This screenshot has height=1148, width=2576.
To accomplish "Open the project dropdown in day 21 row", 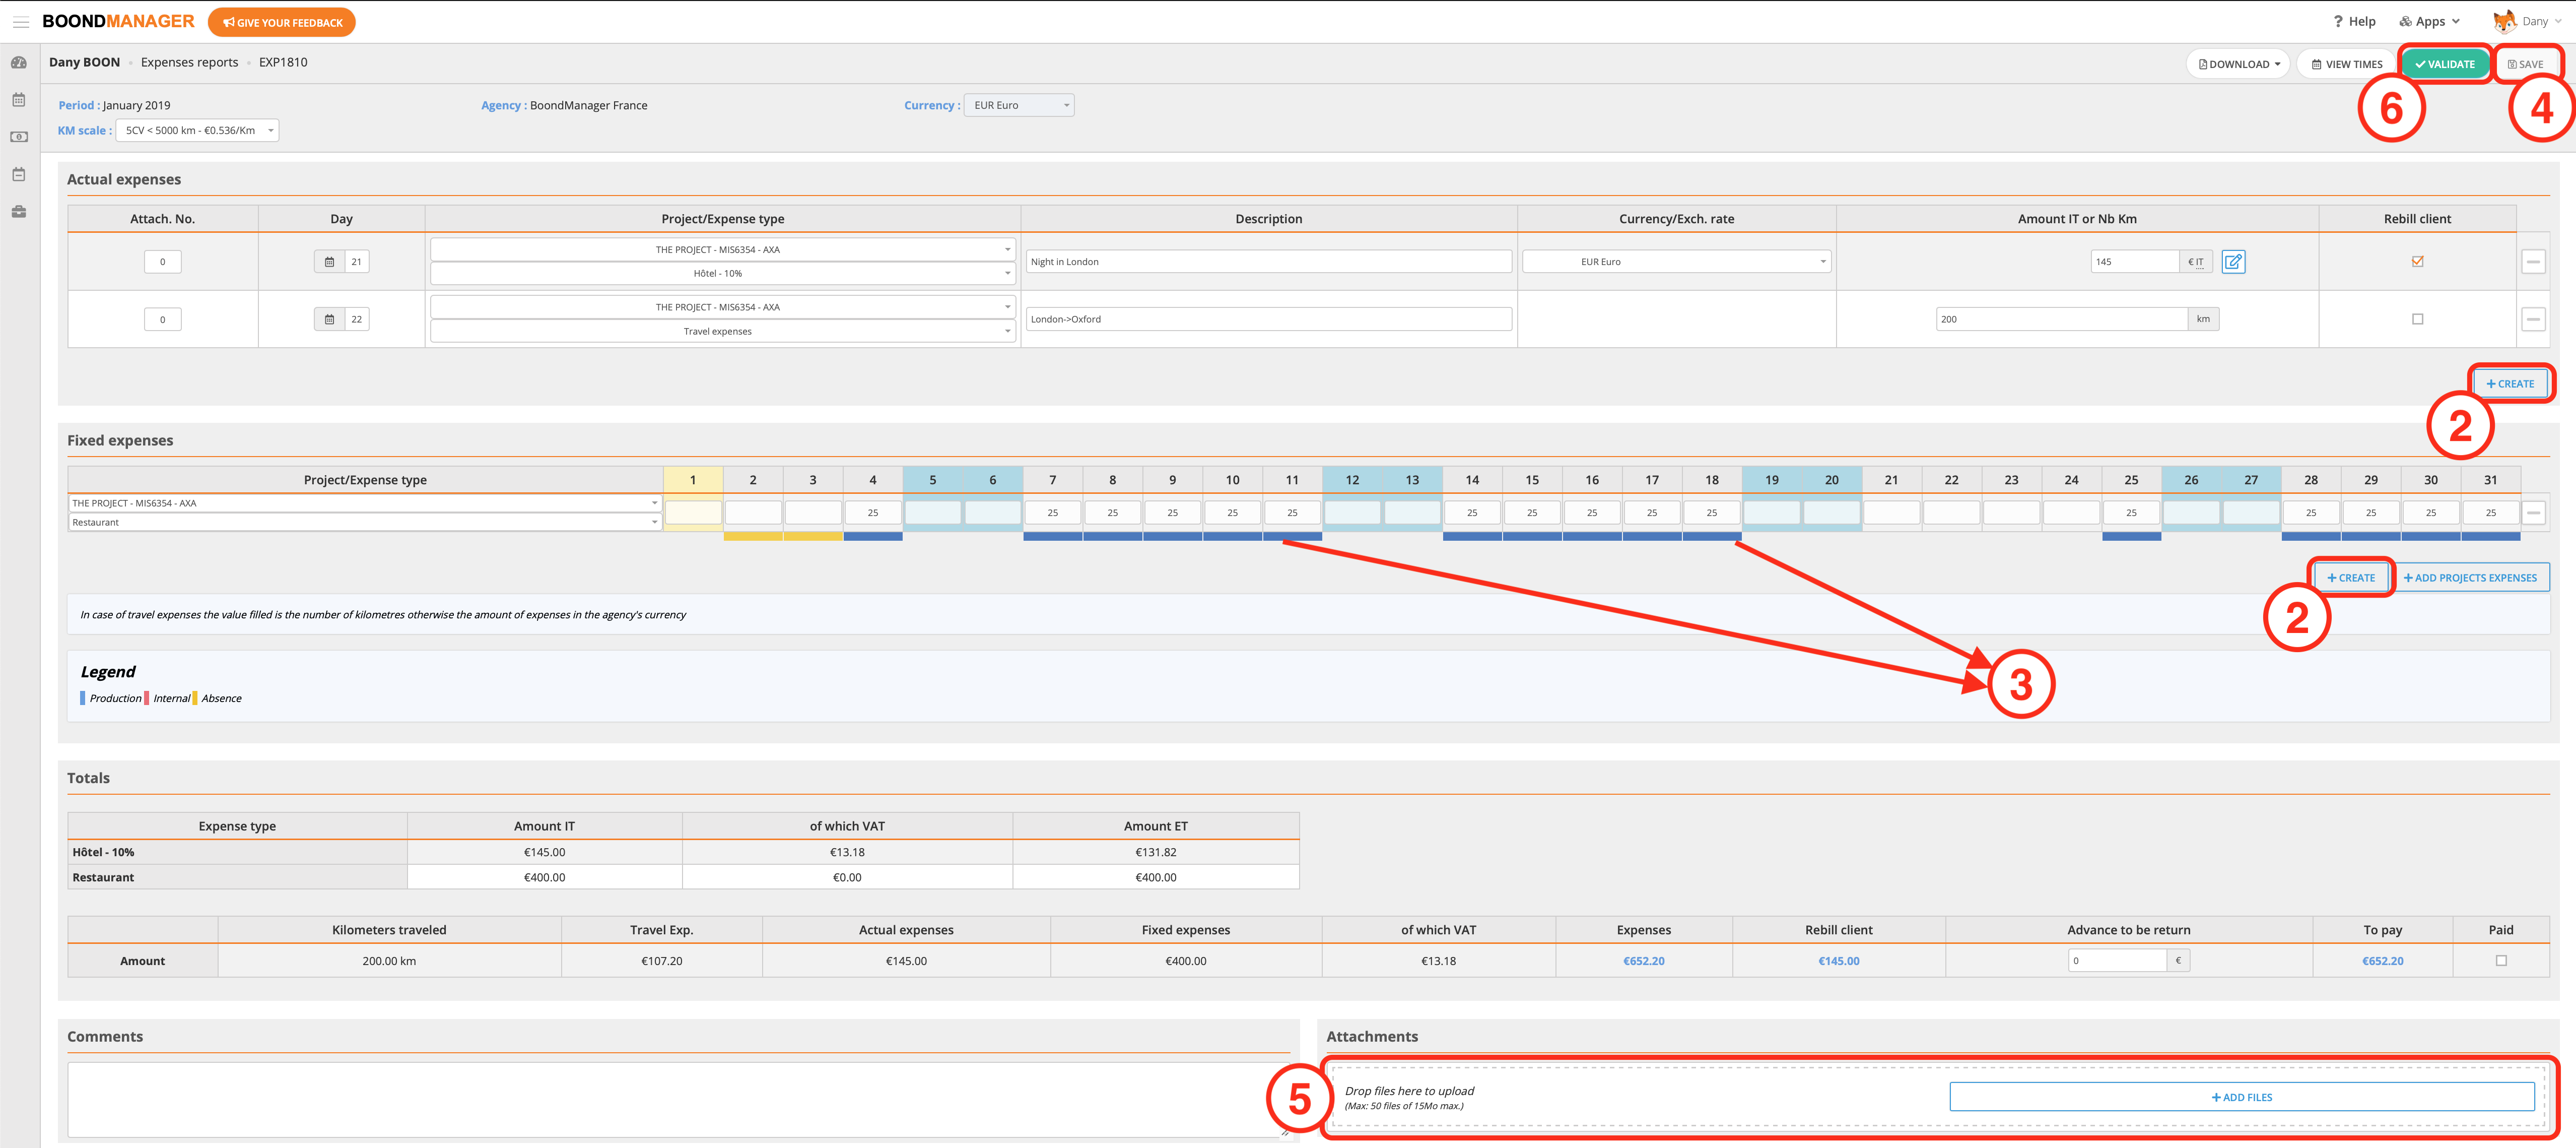I will [x=723, y=249].
